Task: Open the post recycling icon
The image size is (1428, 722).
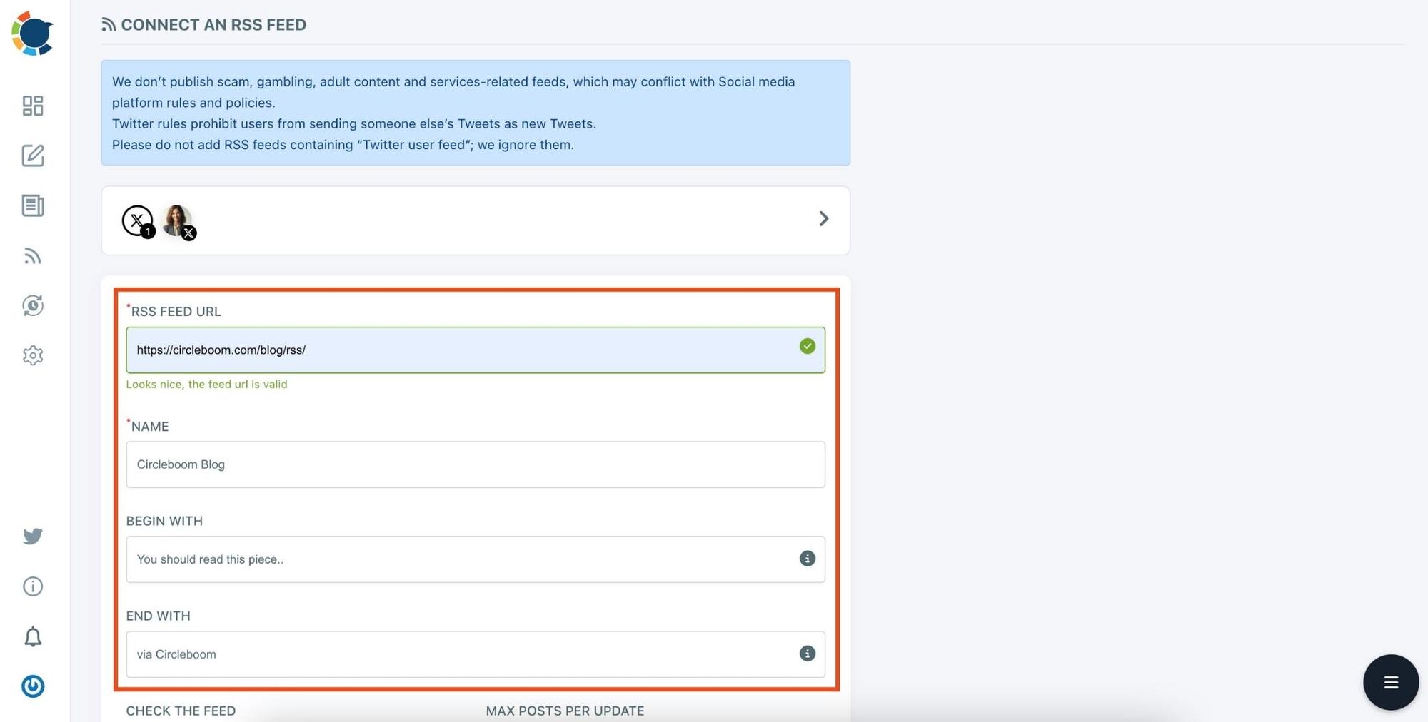Action: 32,305
